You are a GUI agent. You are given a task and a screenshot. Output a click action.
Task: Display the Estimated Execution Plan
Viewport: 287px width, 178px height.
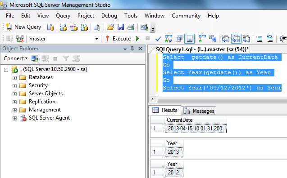[169, 39]
